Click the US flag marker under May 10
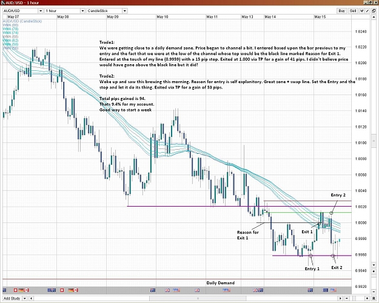Image resolution: width=379 pixels, height=303 pixels. [x=176, y=290]
